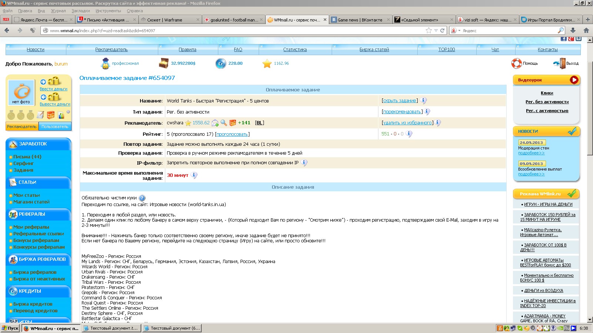Open the Письма (44) sidebar link

click(x=27, y=157)
